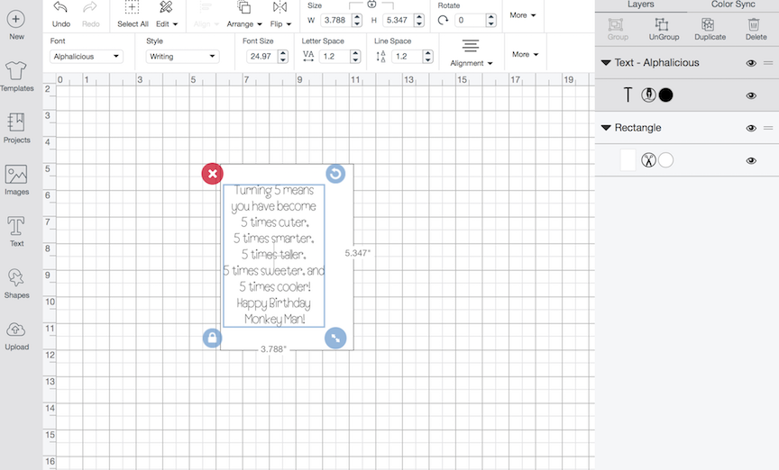Click the UnGroup button
The height and width of the screenshot is (470, 779).
point(664,29)
